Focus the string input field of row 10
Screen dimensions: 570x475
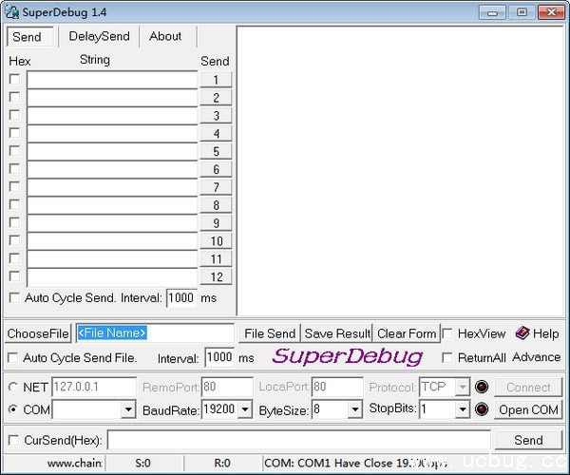112,241
